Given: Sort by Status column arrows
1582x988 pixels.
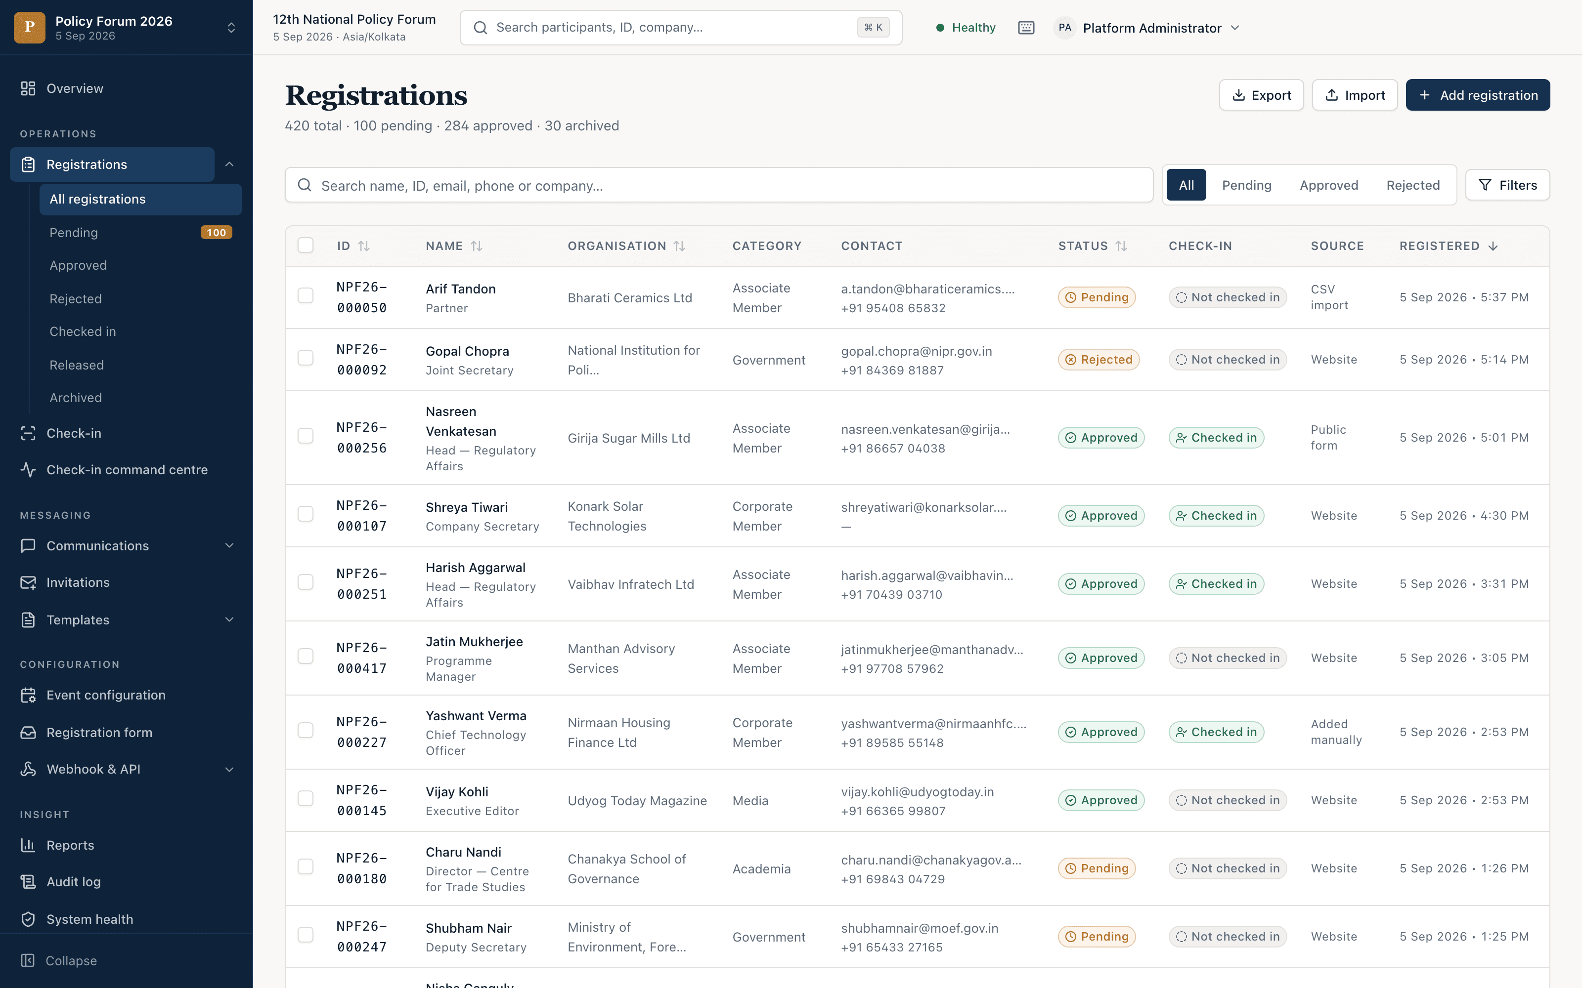Looking at the screenshot, I should pyautogui.click(x=1121, y=247).
